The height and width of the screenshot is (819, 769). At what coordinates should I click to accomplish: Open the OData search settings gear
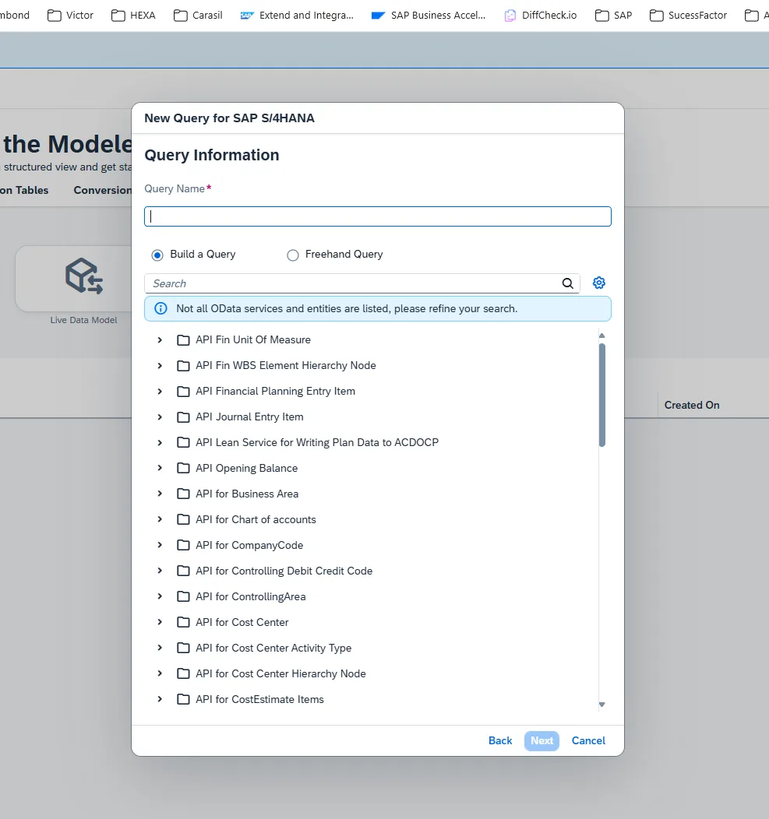pyautogui.click(x=598, y=283)
